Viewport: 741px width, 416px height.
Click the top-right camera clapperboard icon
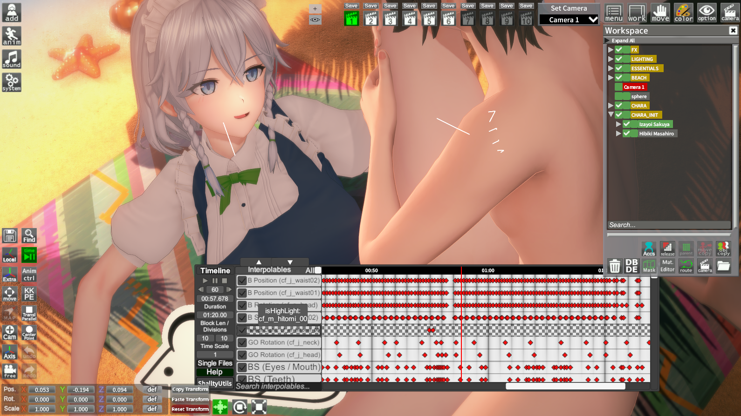[729, 13]
